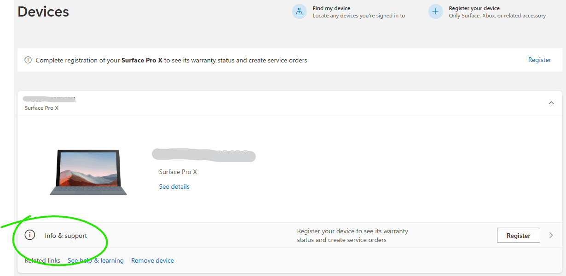Click the Surface Pro X name above See details
The width and height of the screenshot is (566, 276).
coord(178,172)
